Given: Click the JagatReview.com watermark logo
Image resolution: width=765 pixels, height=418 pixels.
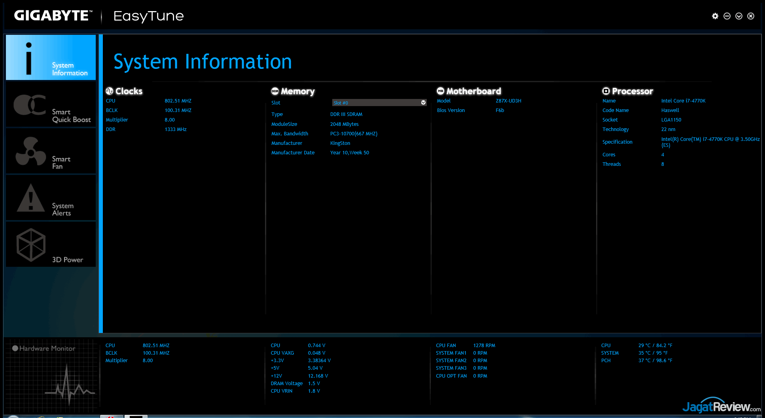Looking at the screenshot, I should pos(721,406).
